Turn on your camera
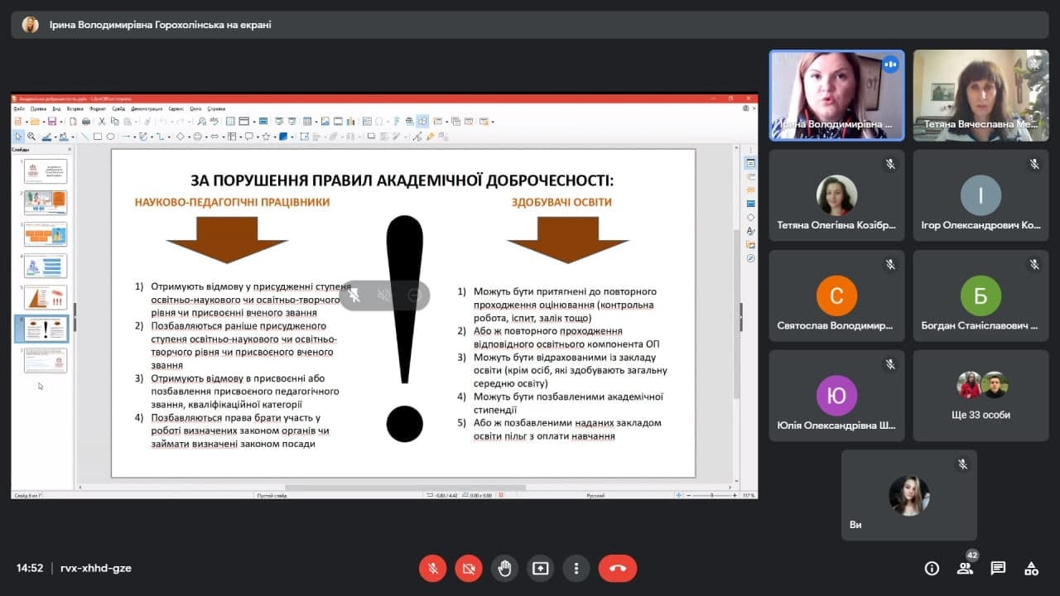Viewport: 1060px width, 596px height. tap(468, 568)
